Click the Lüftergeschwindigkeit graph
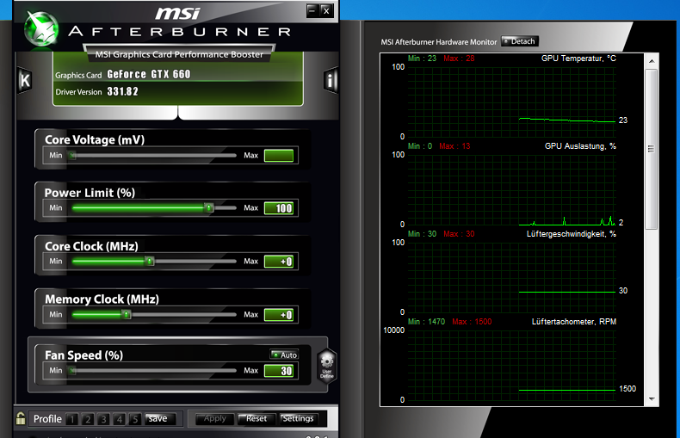The width and height of the screenshot is (680, 438). 512,277
